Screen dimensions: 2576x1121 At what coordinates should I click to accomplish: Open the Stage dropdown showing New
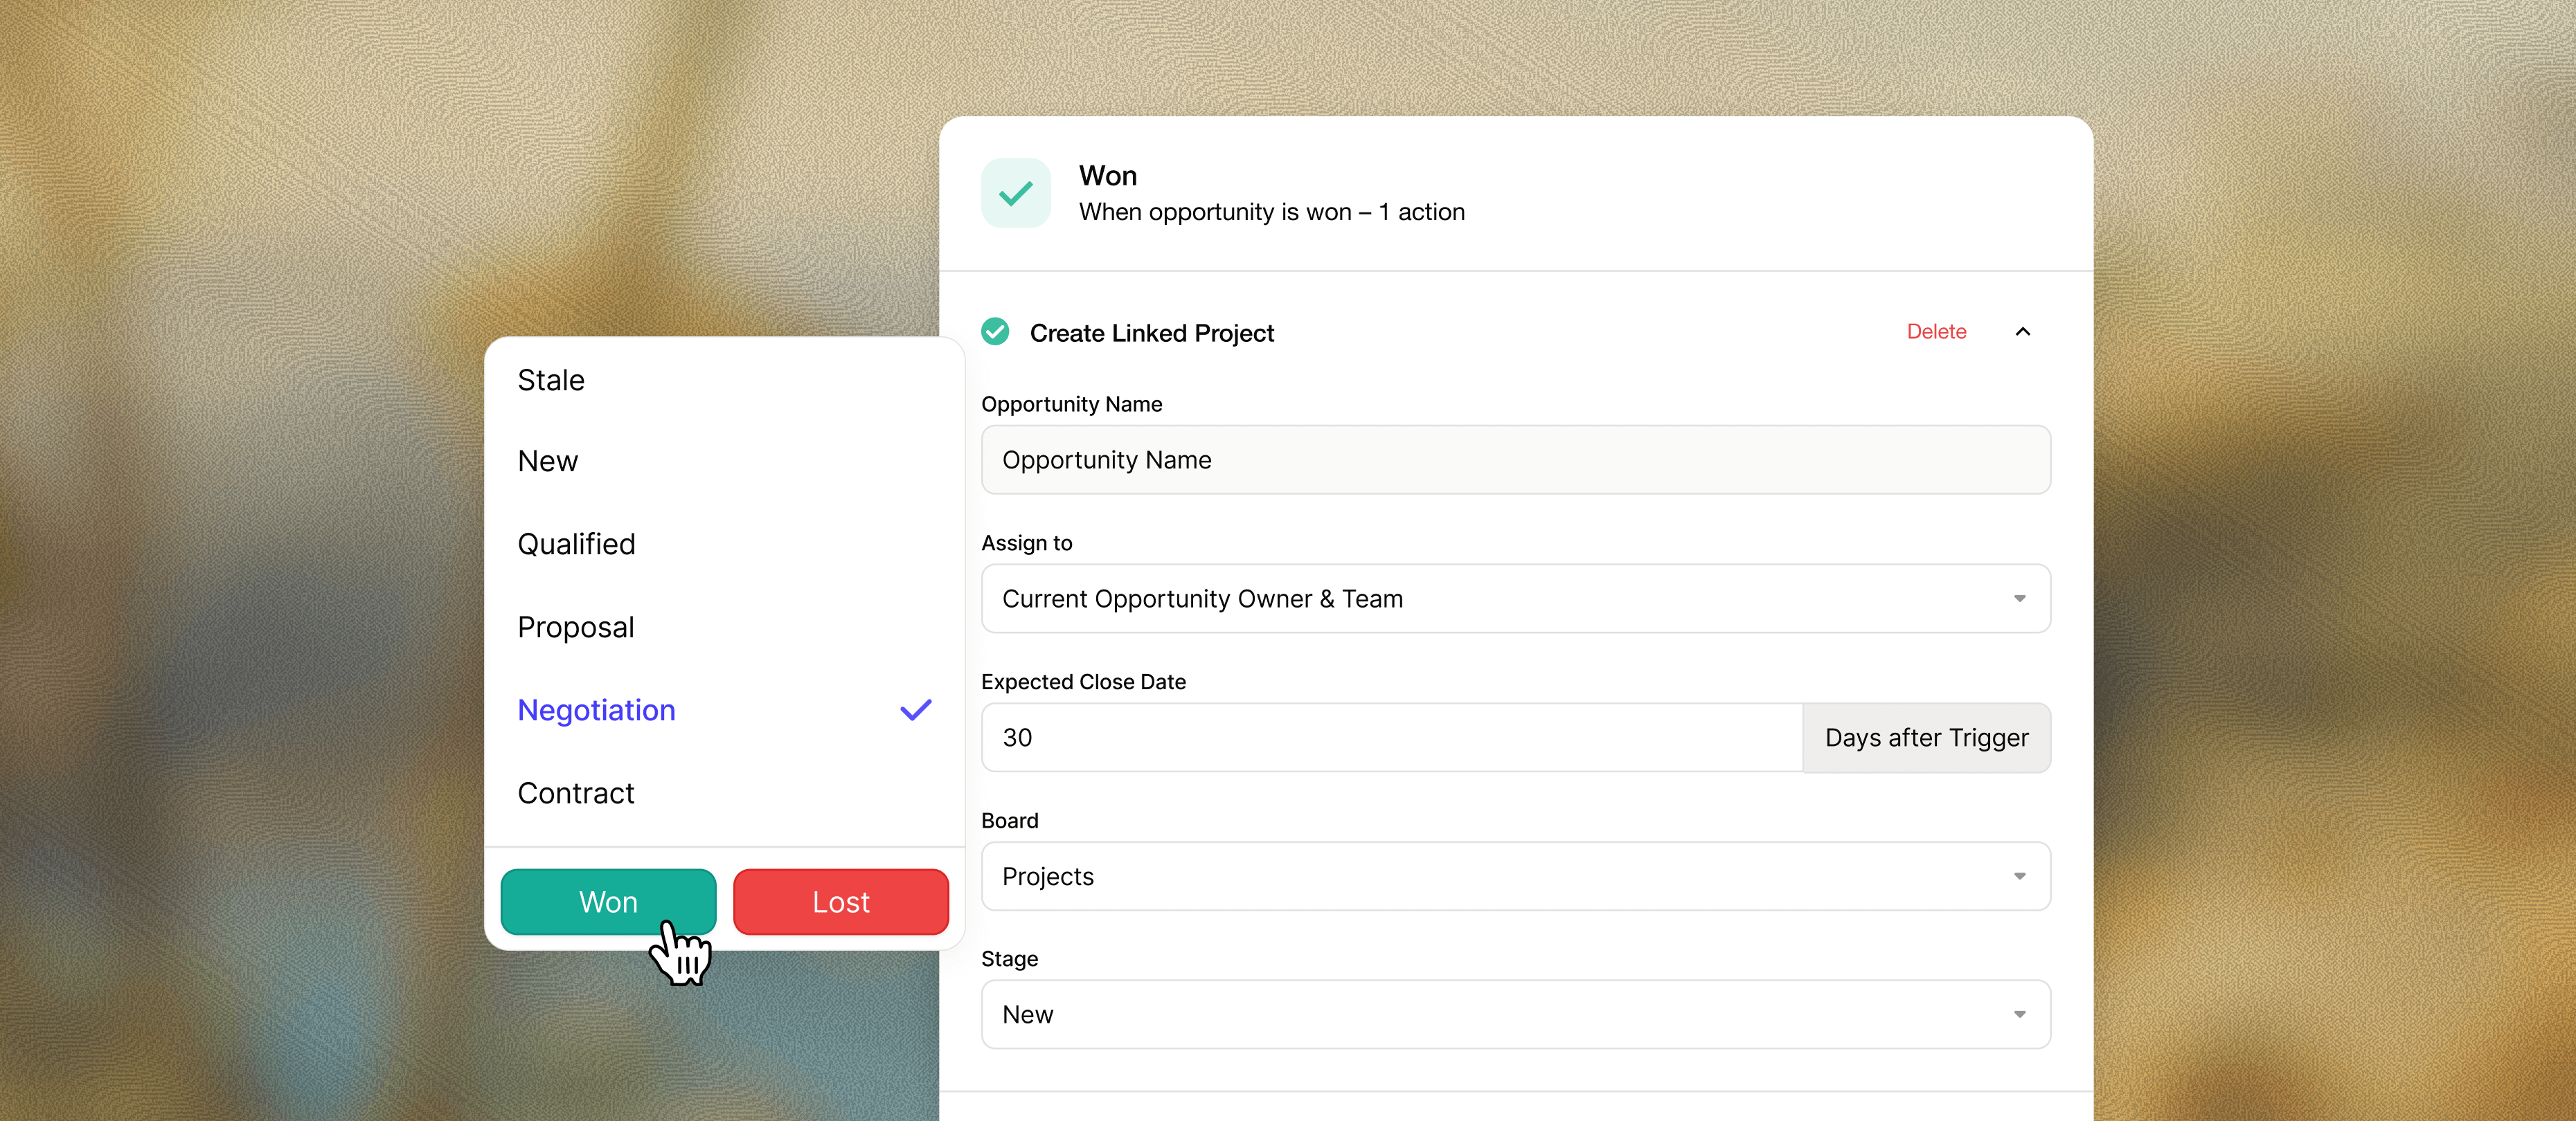(x=1515, y=1014)
